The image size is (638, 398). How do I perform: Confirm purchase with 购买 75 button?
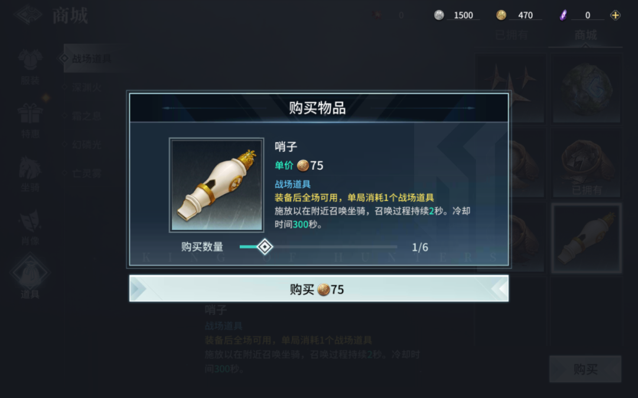tap(318, 289)
